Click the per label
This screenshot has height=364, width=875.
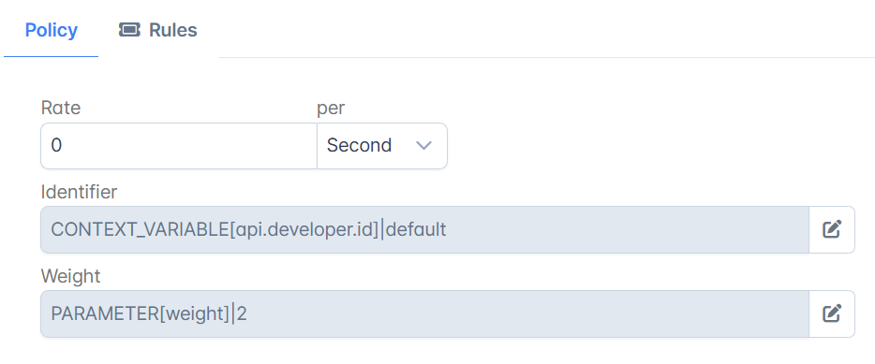point(331,109)
